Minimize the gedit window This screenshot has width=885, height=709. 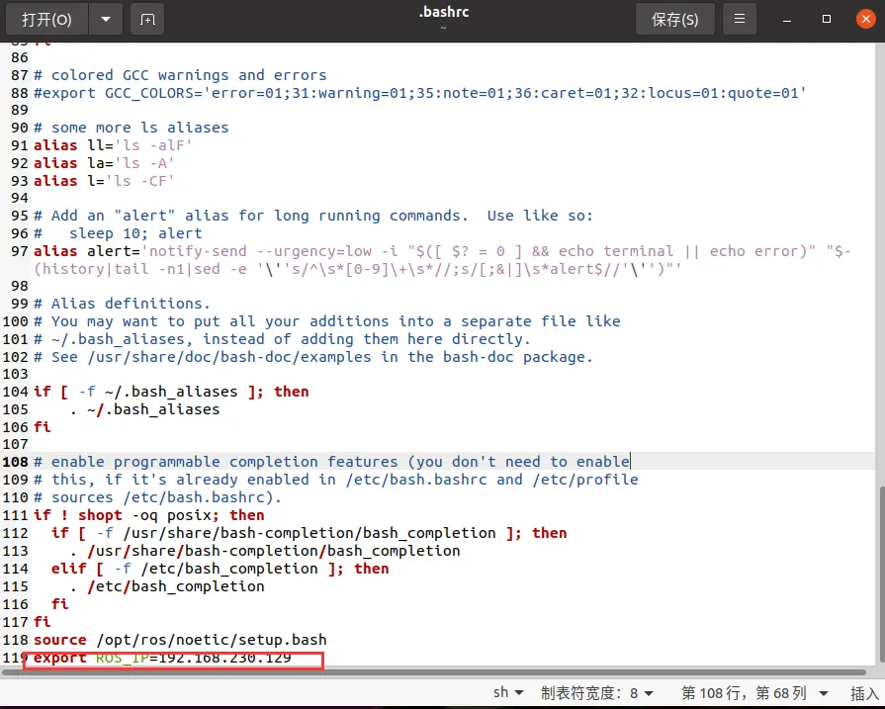[787, 20]
